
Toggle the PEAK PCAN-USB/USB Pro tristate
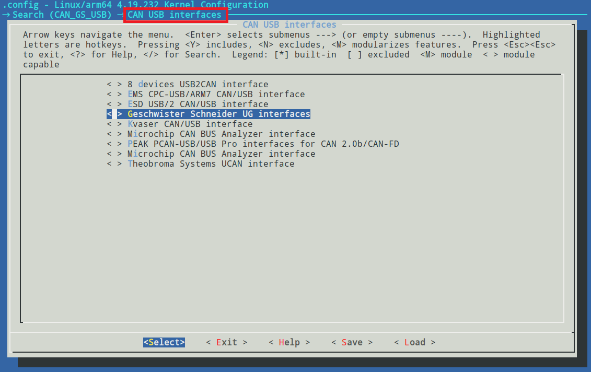[113, 144]
